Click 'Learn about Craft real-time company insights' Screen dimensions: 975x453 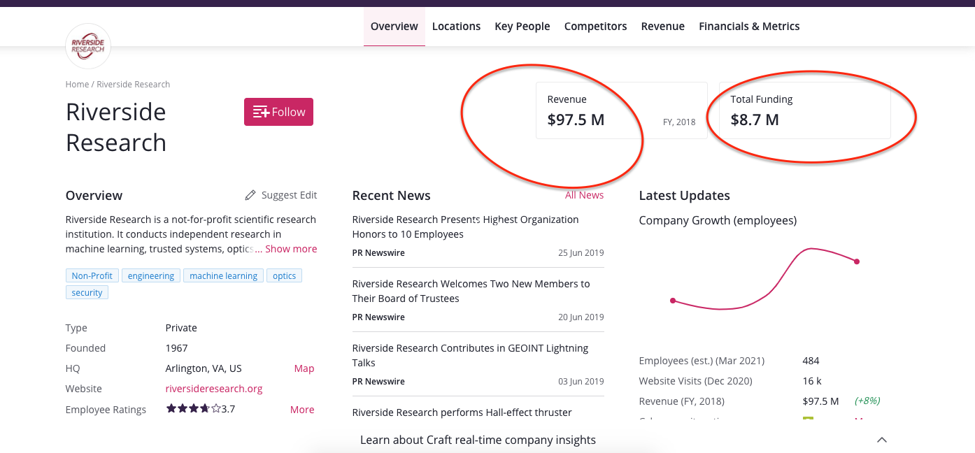478,440
